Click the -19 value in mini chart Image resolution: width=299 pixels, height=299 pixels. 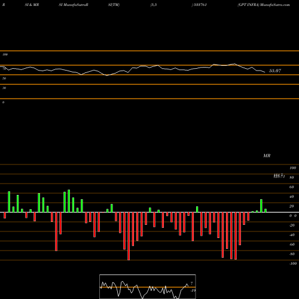193,291
